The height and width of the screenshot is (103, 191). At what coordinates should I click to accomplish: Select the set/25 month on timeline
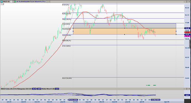pyautogui.click(x=9, y=102)
